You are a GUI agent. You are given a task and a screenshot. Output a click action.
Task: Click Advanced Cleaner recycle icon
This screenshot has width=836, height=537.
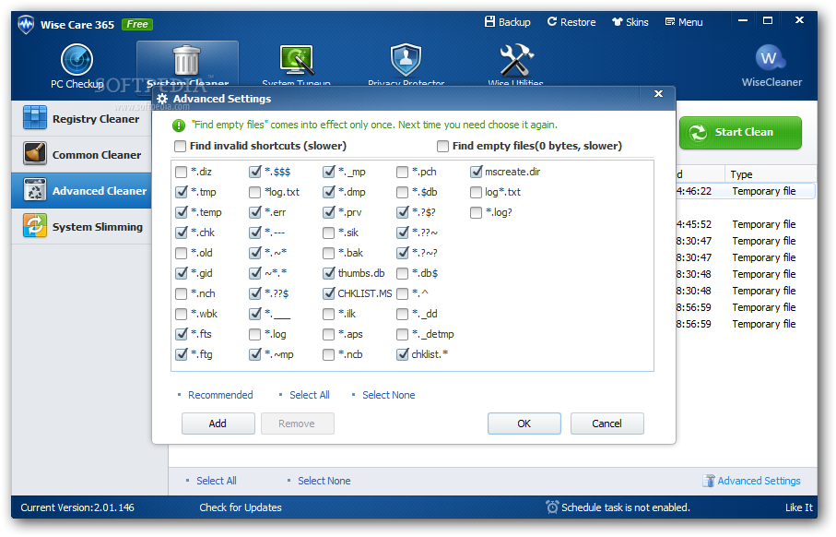click(x=35, y=190)
